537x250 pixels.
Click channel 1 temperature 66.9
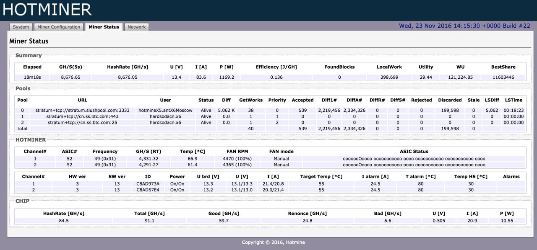tap(192, 159)
